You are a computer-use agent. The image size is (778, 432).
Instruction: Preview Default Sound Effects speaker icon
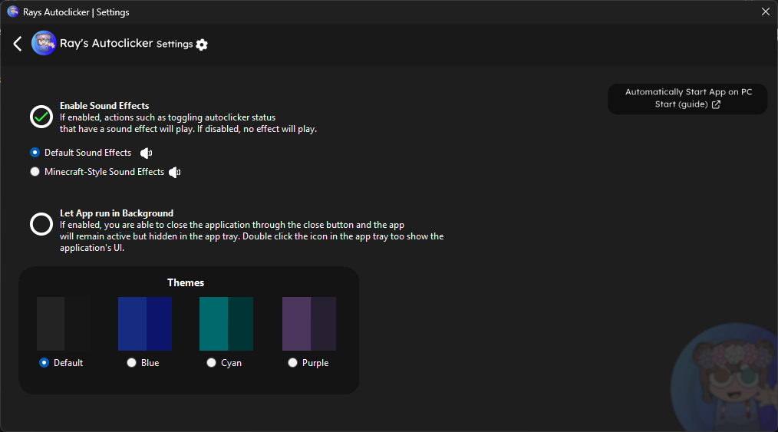(146, 153)
